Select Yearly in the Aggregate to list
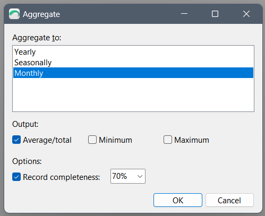The width and height of the screenshot is (265, 216). point(133,52)
